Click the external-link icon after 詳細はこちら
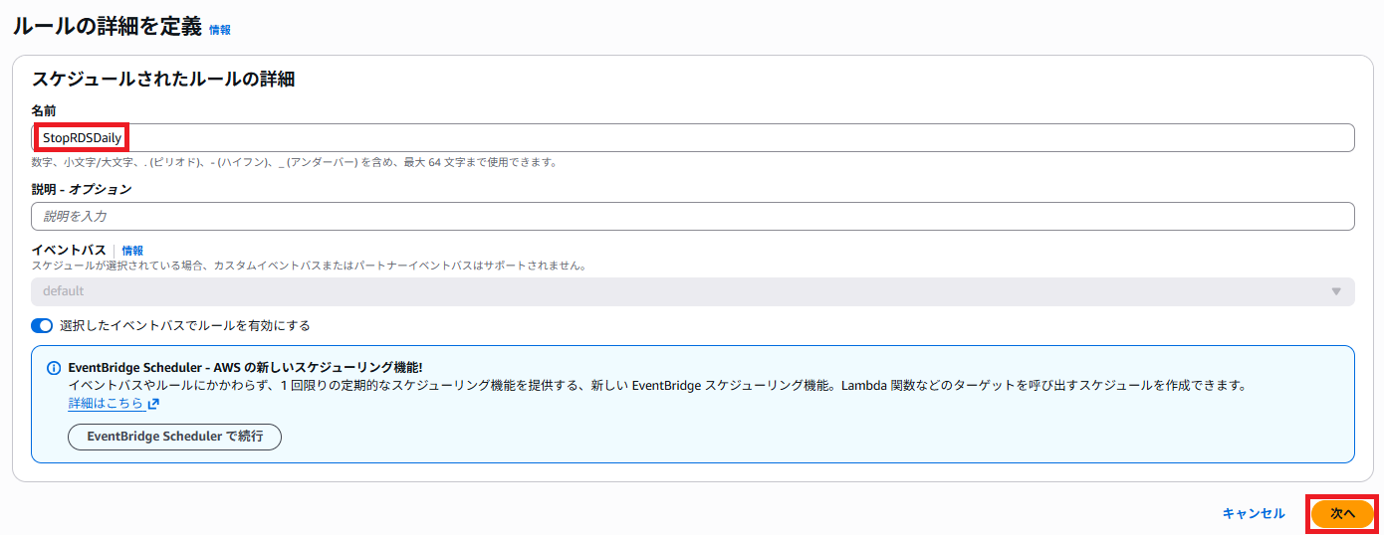Viewport: 1384px width, 535px height. coord(153,404)
